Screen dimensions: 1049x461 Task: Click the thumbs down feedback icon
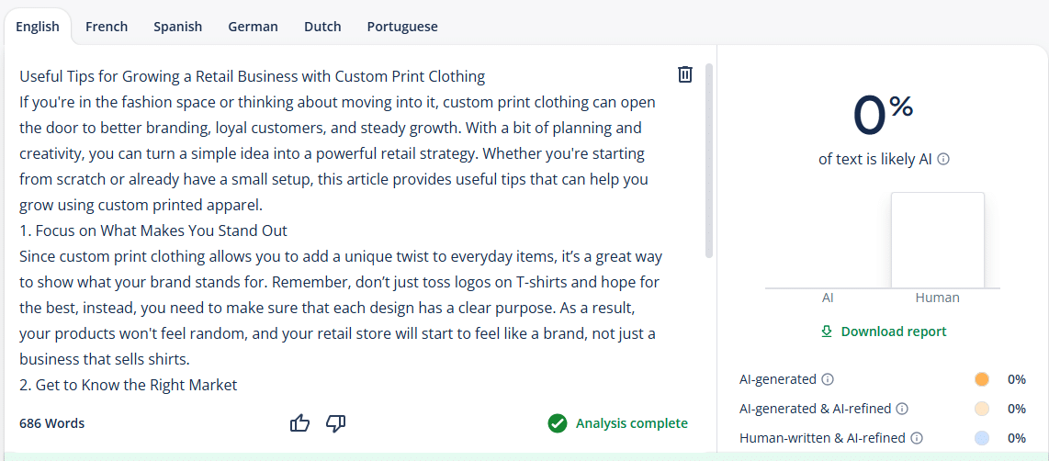point(336,423)
